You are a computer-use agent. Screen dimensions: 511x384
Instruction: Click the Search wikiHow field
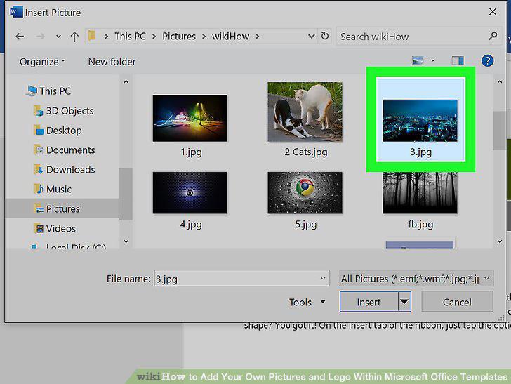(x=419, y=37)
